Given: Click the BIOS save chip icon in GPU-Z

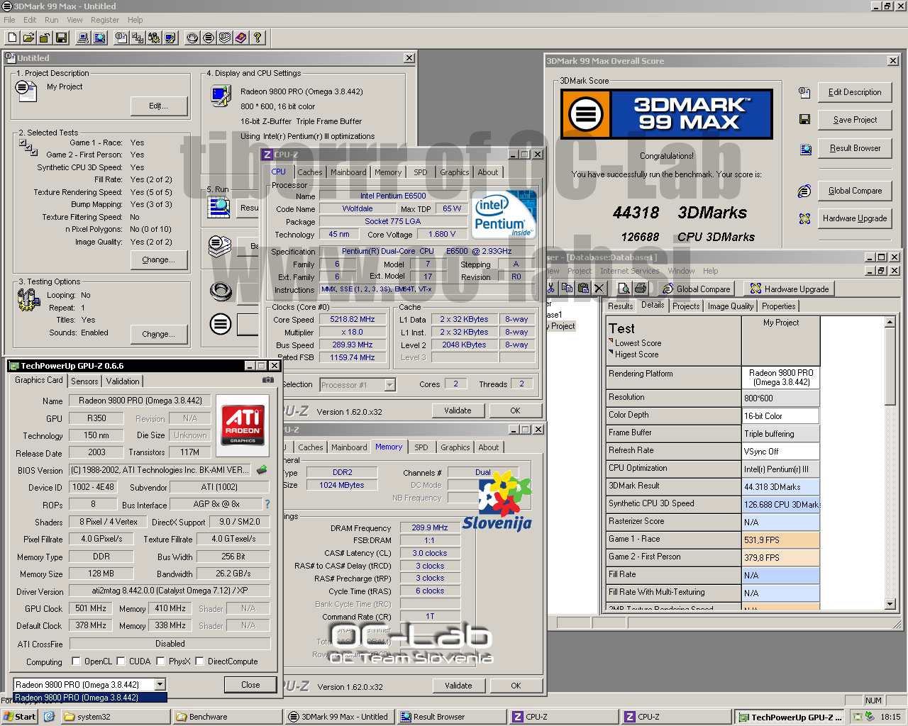Looking at the screenshot, I should coord(262,469).
